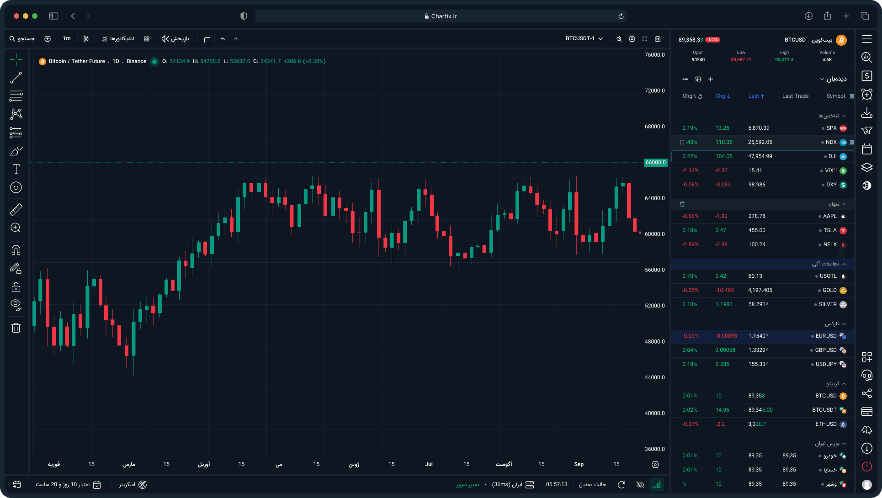Toggle lock all drawings
Viewport: 882px width, 498px height.
pos(16,287)
